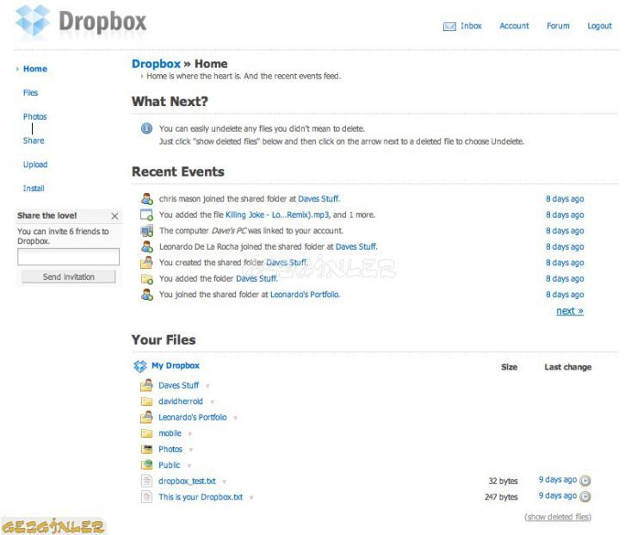The image size is (637, 535).
Task: Click the My Dropbox box icon
Action: point(140,366)
